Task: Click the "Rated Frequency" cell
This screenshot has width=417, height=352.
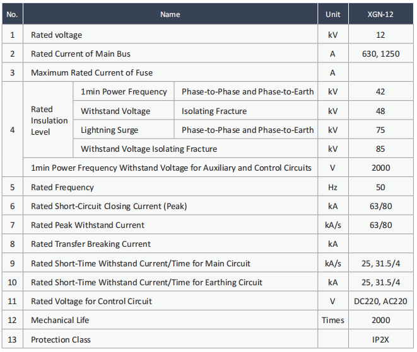Action: [62, 187]
